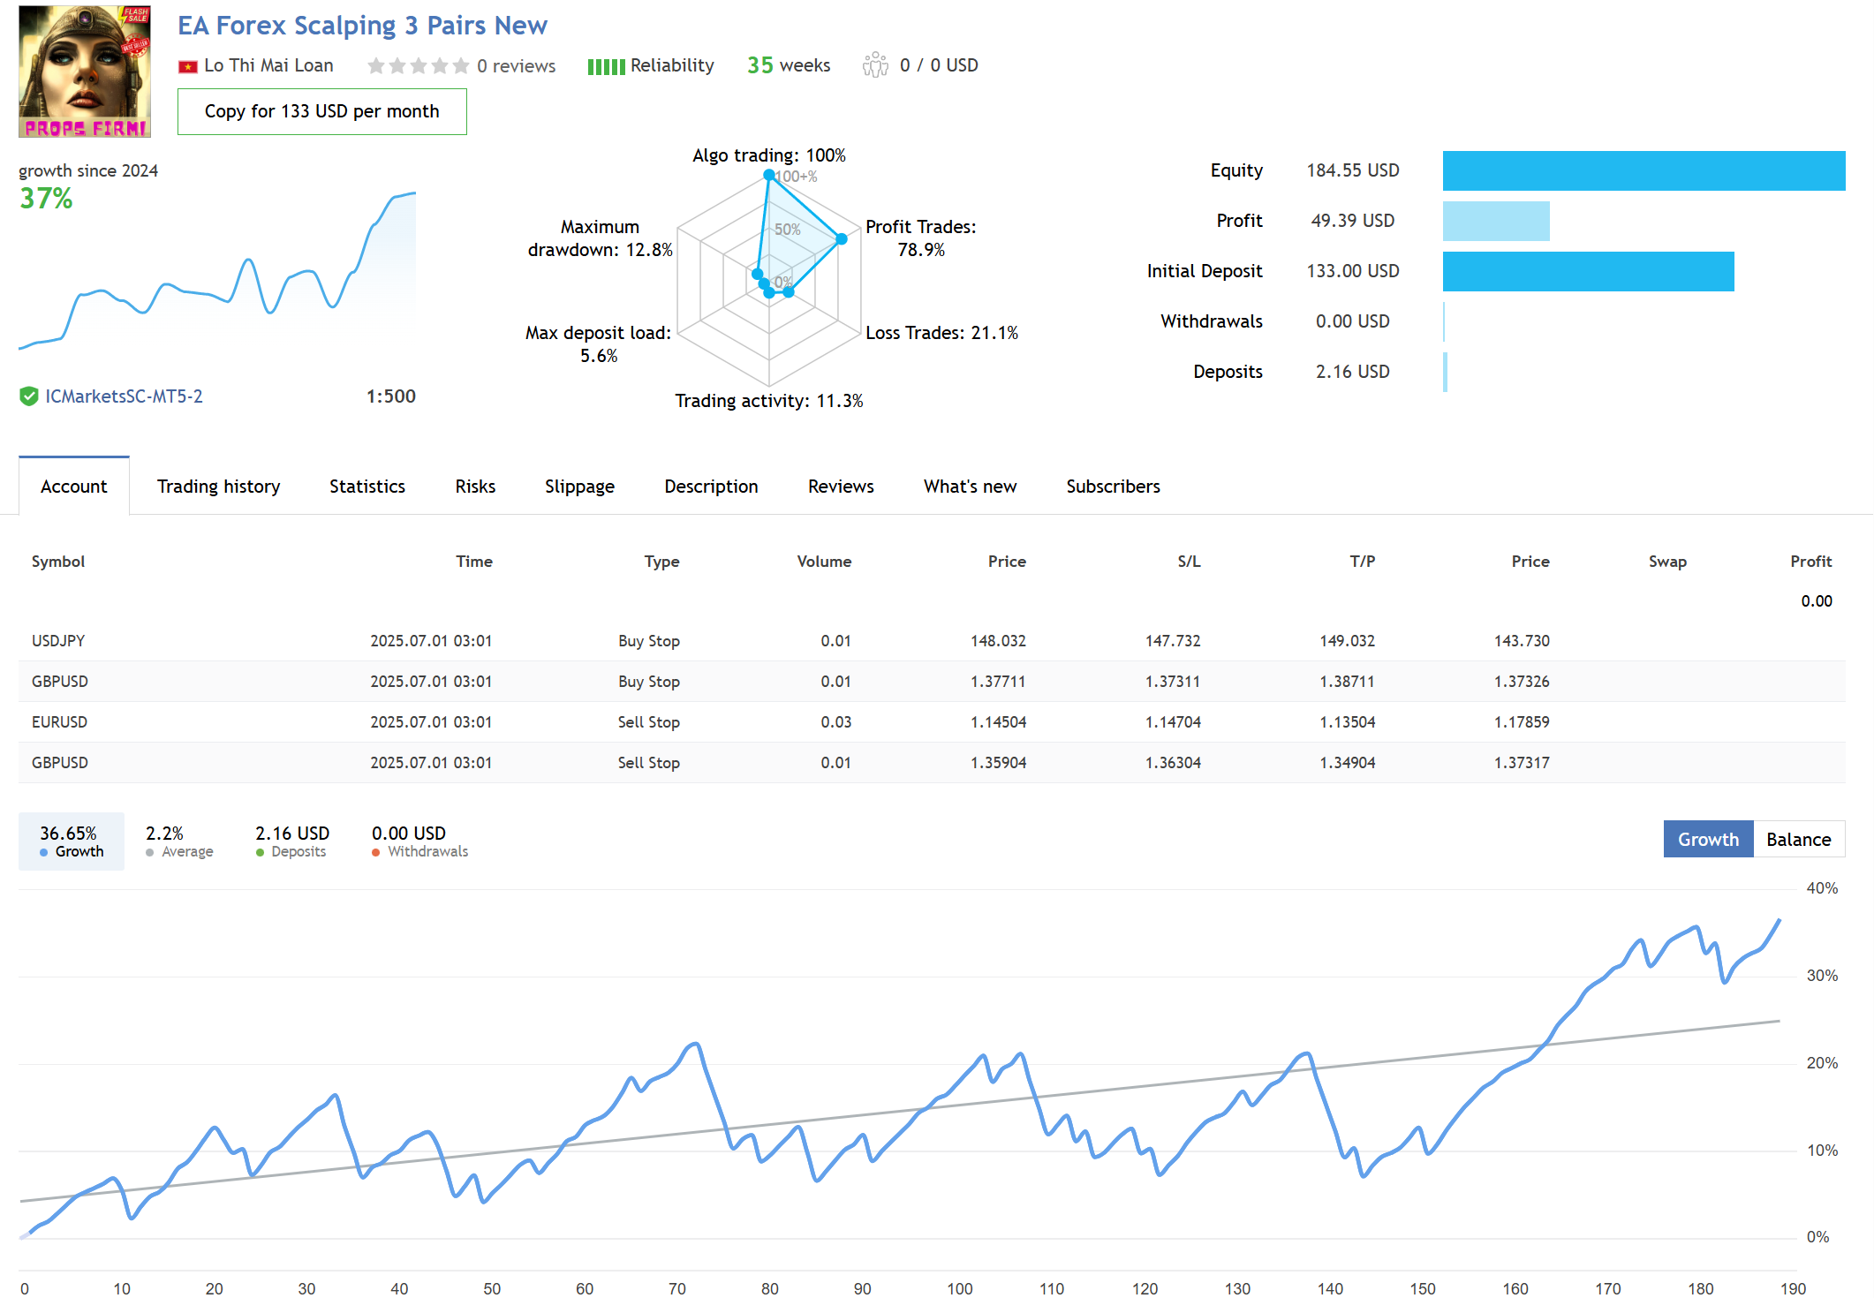Click the green Reliability bars icon
Screen dimensions: 1874x1298
(606, 66)
